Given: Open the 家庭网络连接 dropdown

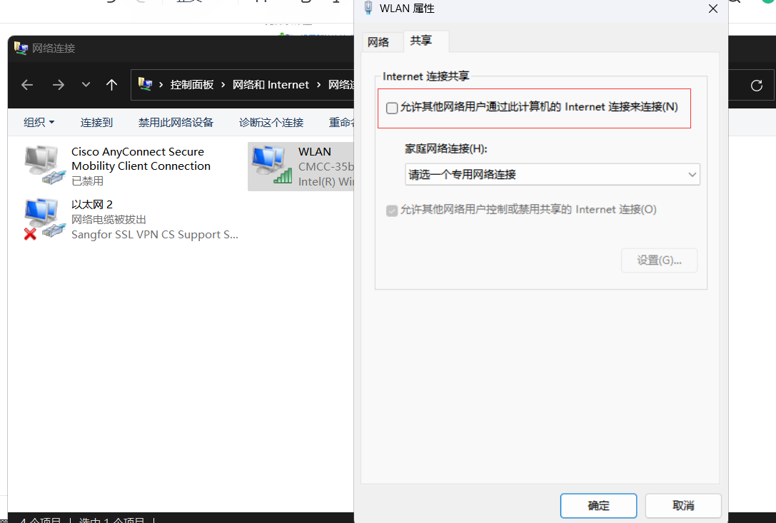Looking at the screenshot, I should click(x=553, y=174).
